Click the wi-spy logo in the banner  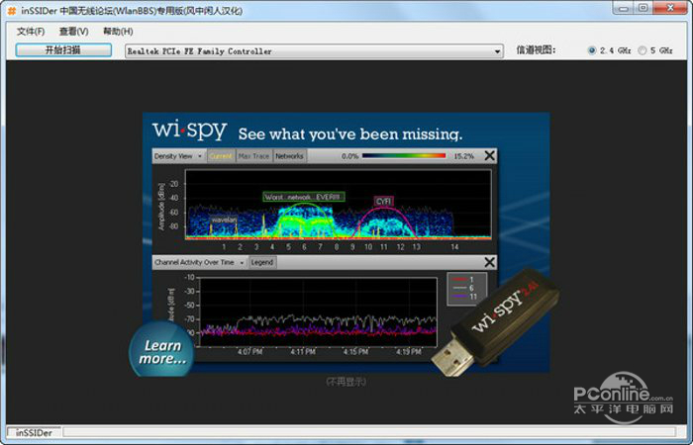[189, 131]
